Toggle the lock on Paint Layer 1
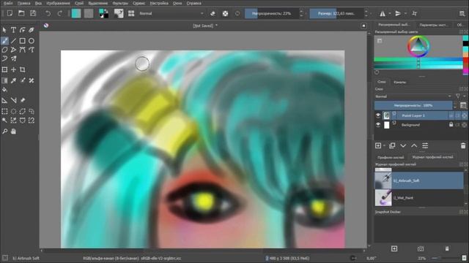 [451, 115]
